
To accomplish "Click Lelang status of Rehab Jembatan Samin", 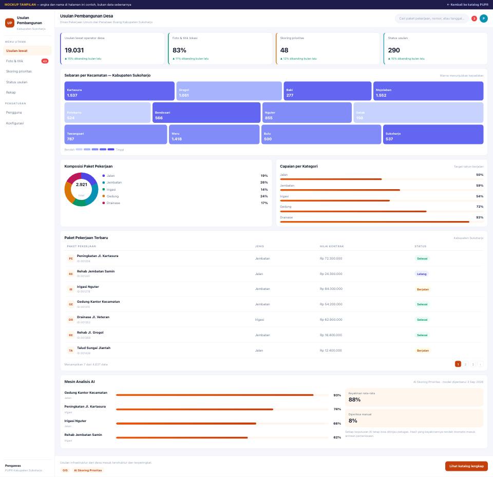I will tap(422, 274).
